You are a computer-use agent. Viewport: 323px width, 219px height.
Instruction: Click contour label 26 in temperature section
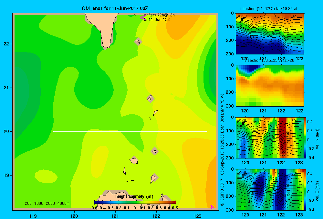point(287,30)
